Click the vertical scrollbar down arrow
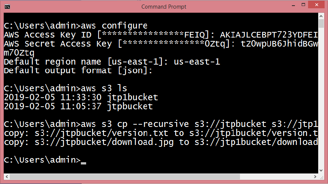The height and width of the screenshot is (184, 328). click(x=321, y=170)
